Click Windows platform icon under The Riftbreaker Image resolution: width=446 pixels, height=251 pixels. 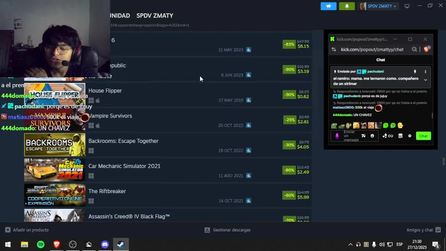(91, 201)
